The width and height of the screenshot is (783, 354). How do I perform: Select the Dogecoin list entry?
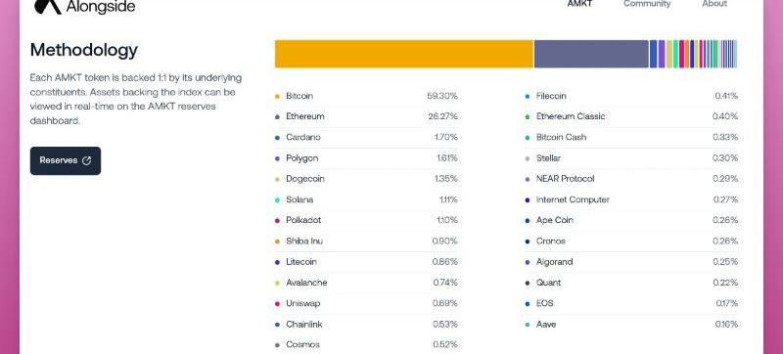pos(366,179)
